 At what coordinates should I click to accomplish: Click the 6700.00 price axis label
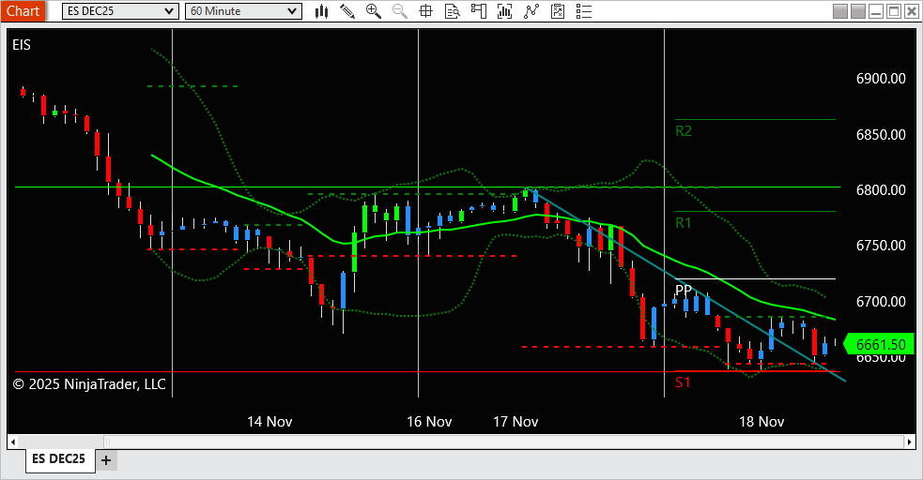point(881,301)
